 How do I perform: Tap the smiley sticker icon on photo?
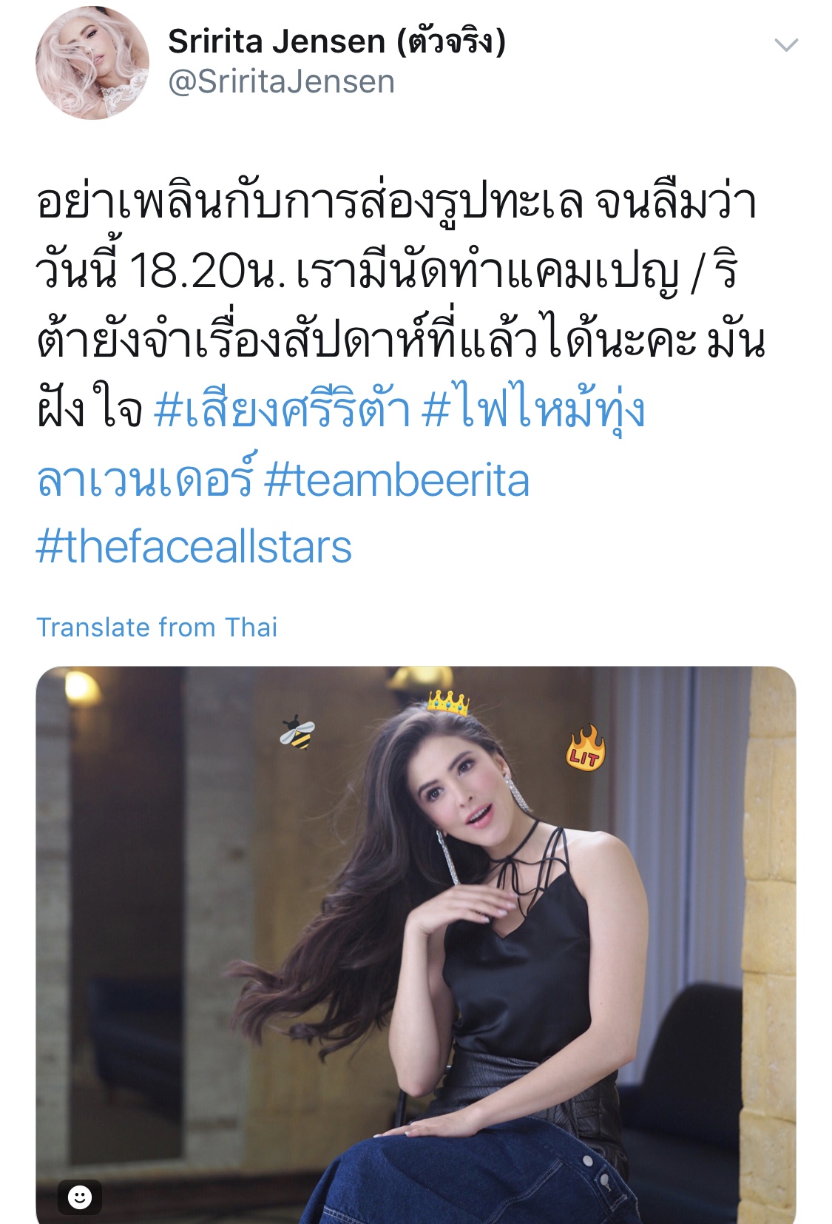(x=80, y=1197)
